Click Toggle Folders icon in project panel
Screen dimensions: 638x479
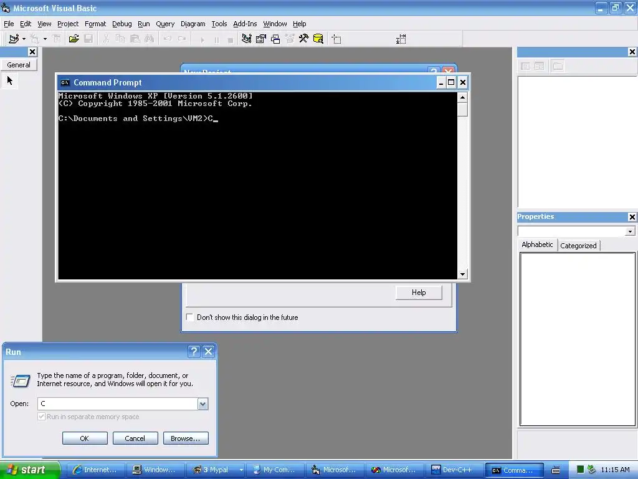click(558, 66)
